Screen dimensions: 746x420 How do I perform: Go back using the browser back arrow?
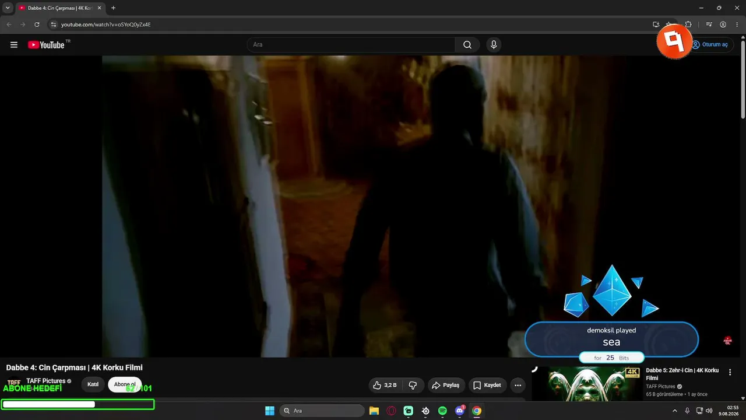coord(9,24)
